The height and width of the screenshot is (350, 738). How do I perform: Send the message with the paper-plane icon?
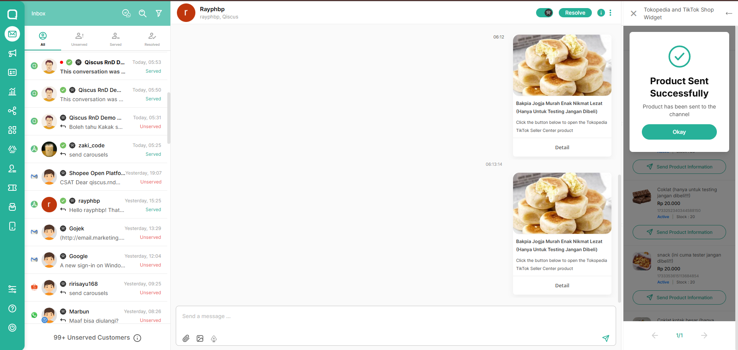pos(606,338)
